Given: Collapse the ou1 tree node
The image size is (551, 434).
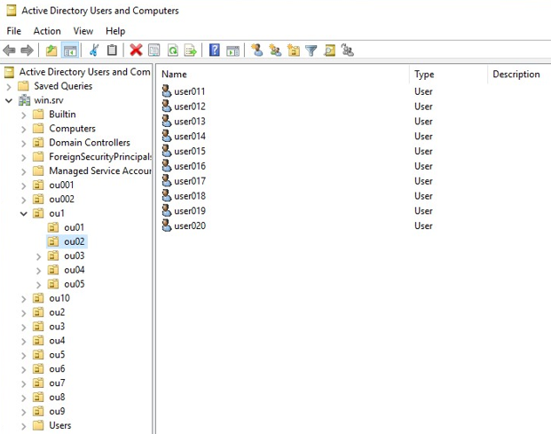Looking at the screenshot, I should pyautogui.click(x=24, y=214).
